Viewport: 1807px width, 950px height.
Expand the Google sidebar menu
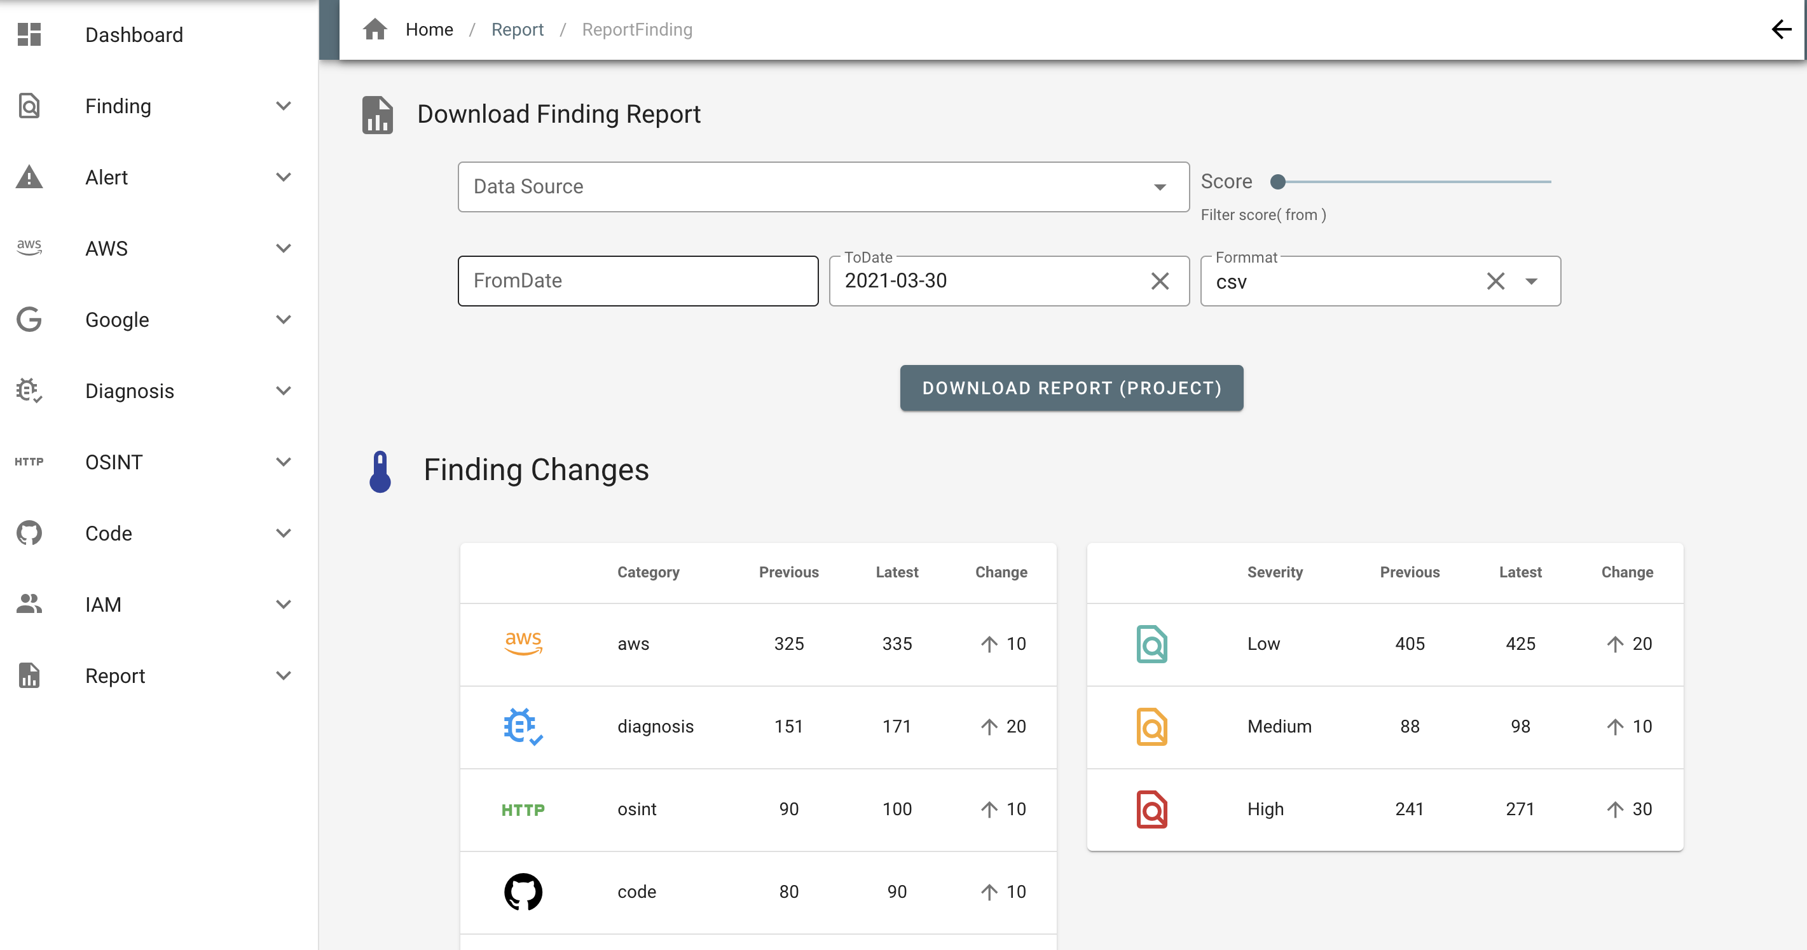[284, 319]
